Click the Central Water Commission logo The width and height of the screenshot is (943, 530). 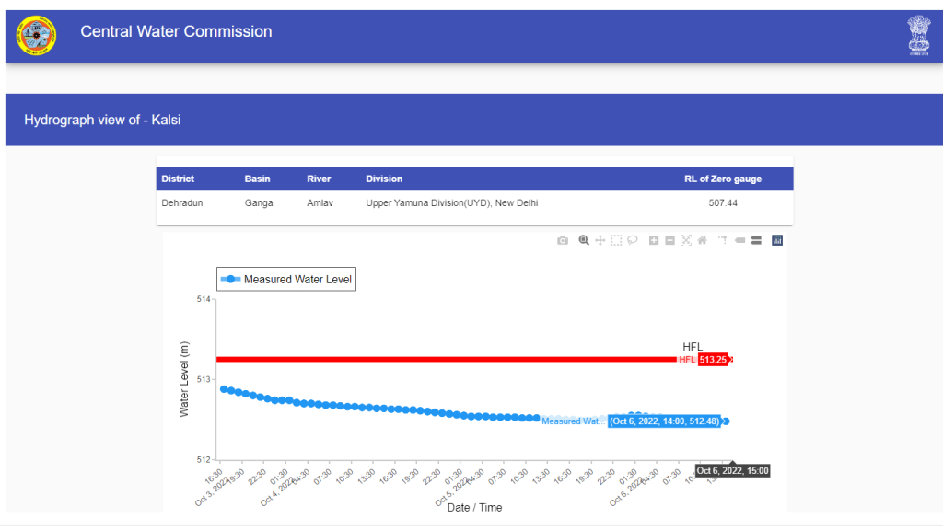point(36,35)
